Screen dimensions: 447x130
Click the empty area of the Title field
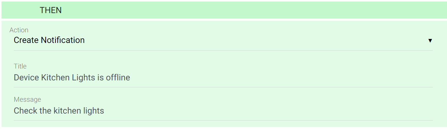275,78
